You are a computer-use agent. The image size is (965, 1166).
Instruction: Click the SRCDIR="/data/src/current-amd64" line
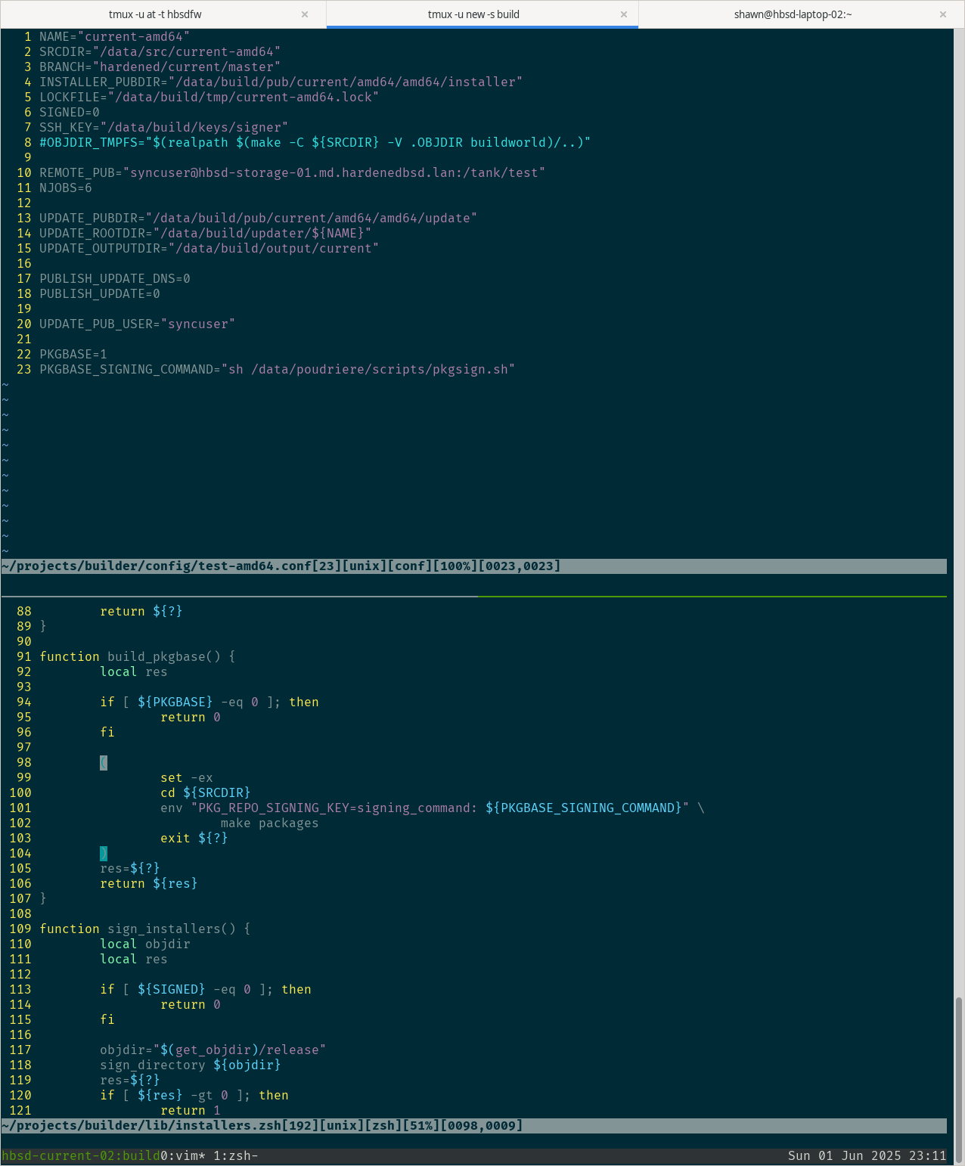tap(160, 51)
